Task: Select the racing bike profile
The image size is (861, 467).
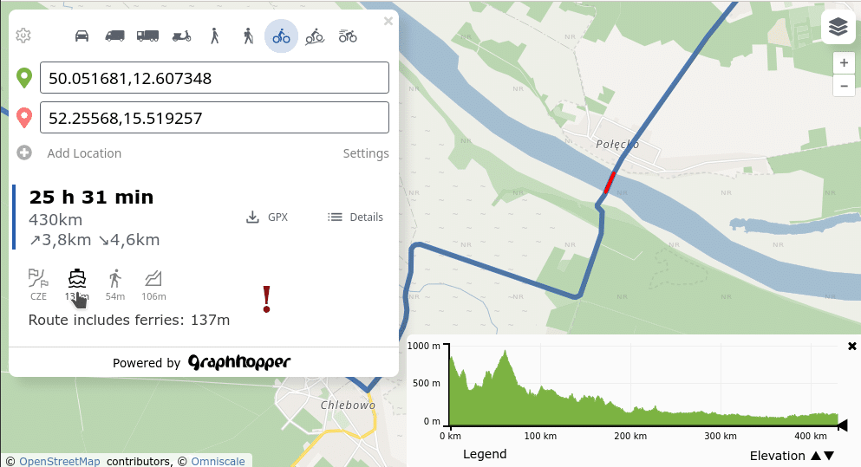Action: [348, 36]
